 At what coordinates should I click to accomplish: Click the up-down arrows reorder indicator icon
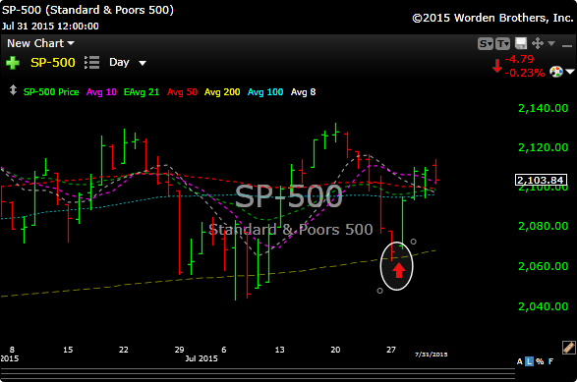point(13,90)
